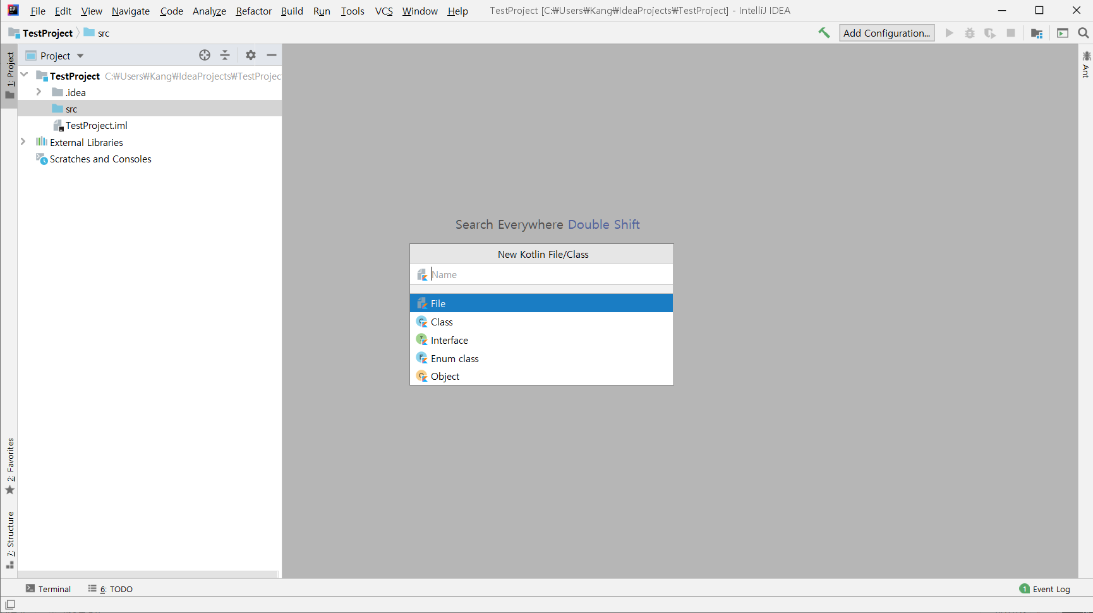The height and width of the screenshot is (613, 1093).
Task: Select TestProject.iml file
Action: [150, 125]
